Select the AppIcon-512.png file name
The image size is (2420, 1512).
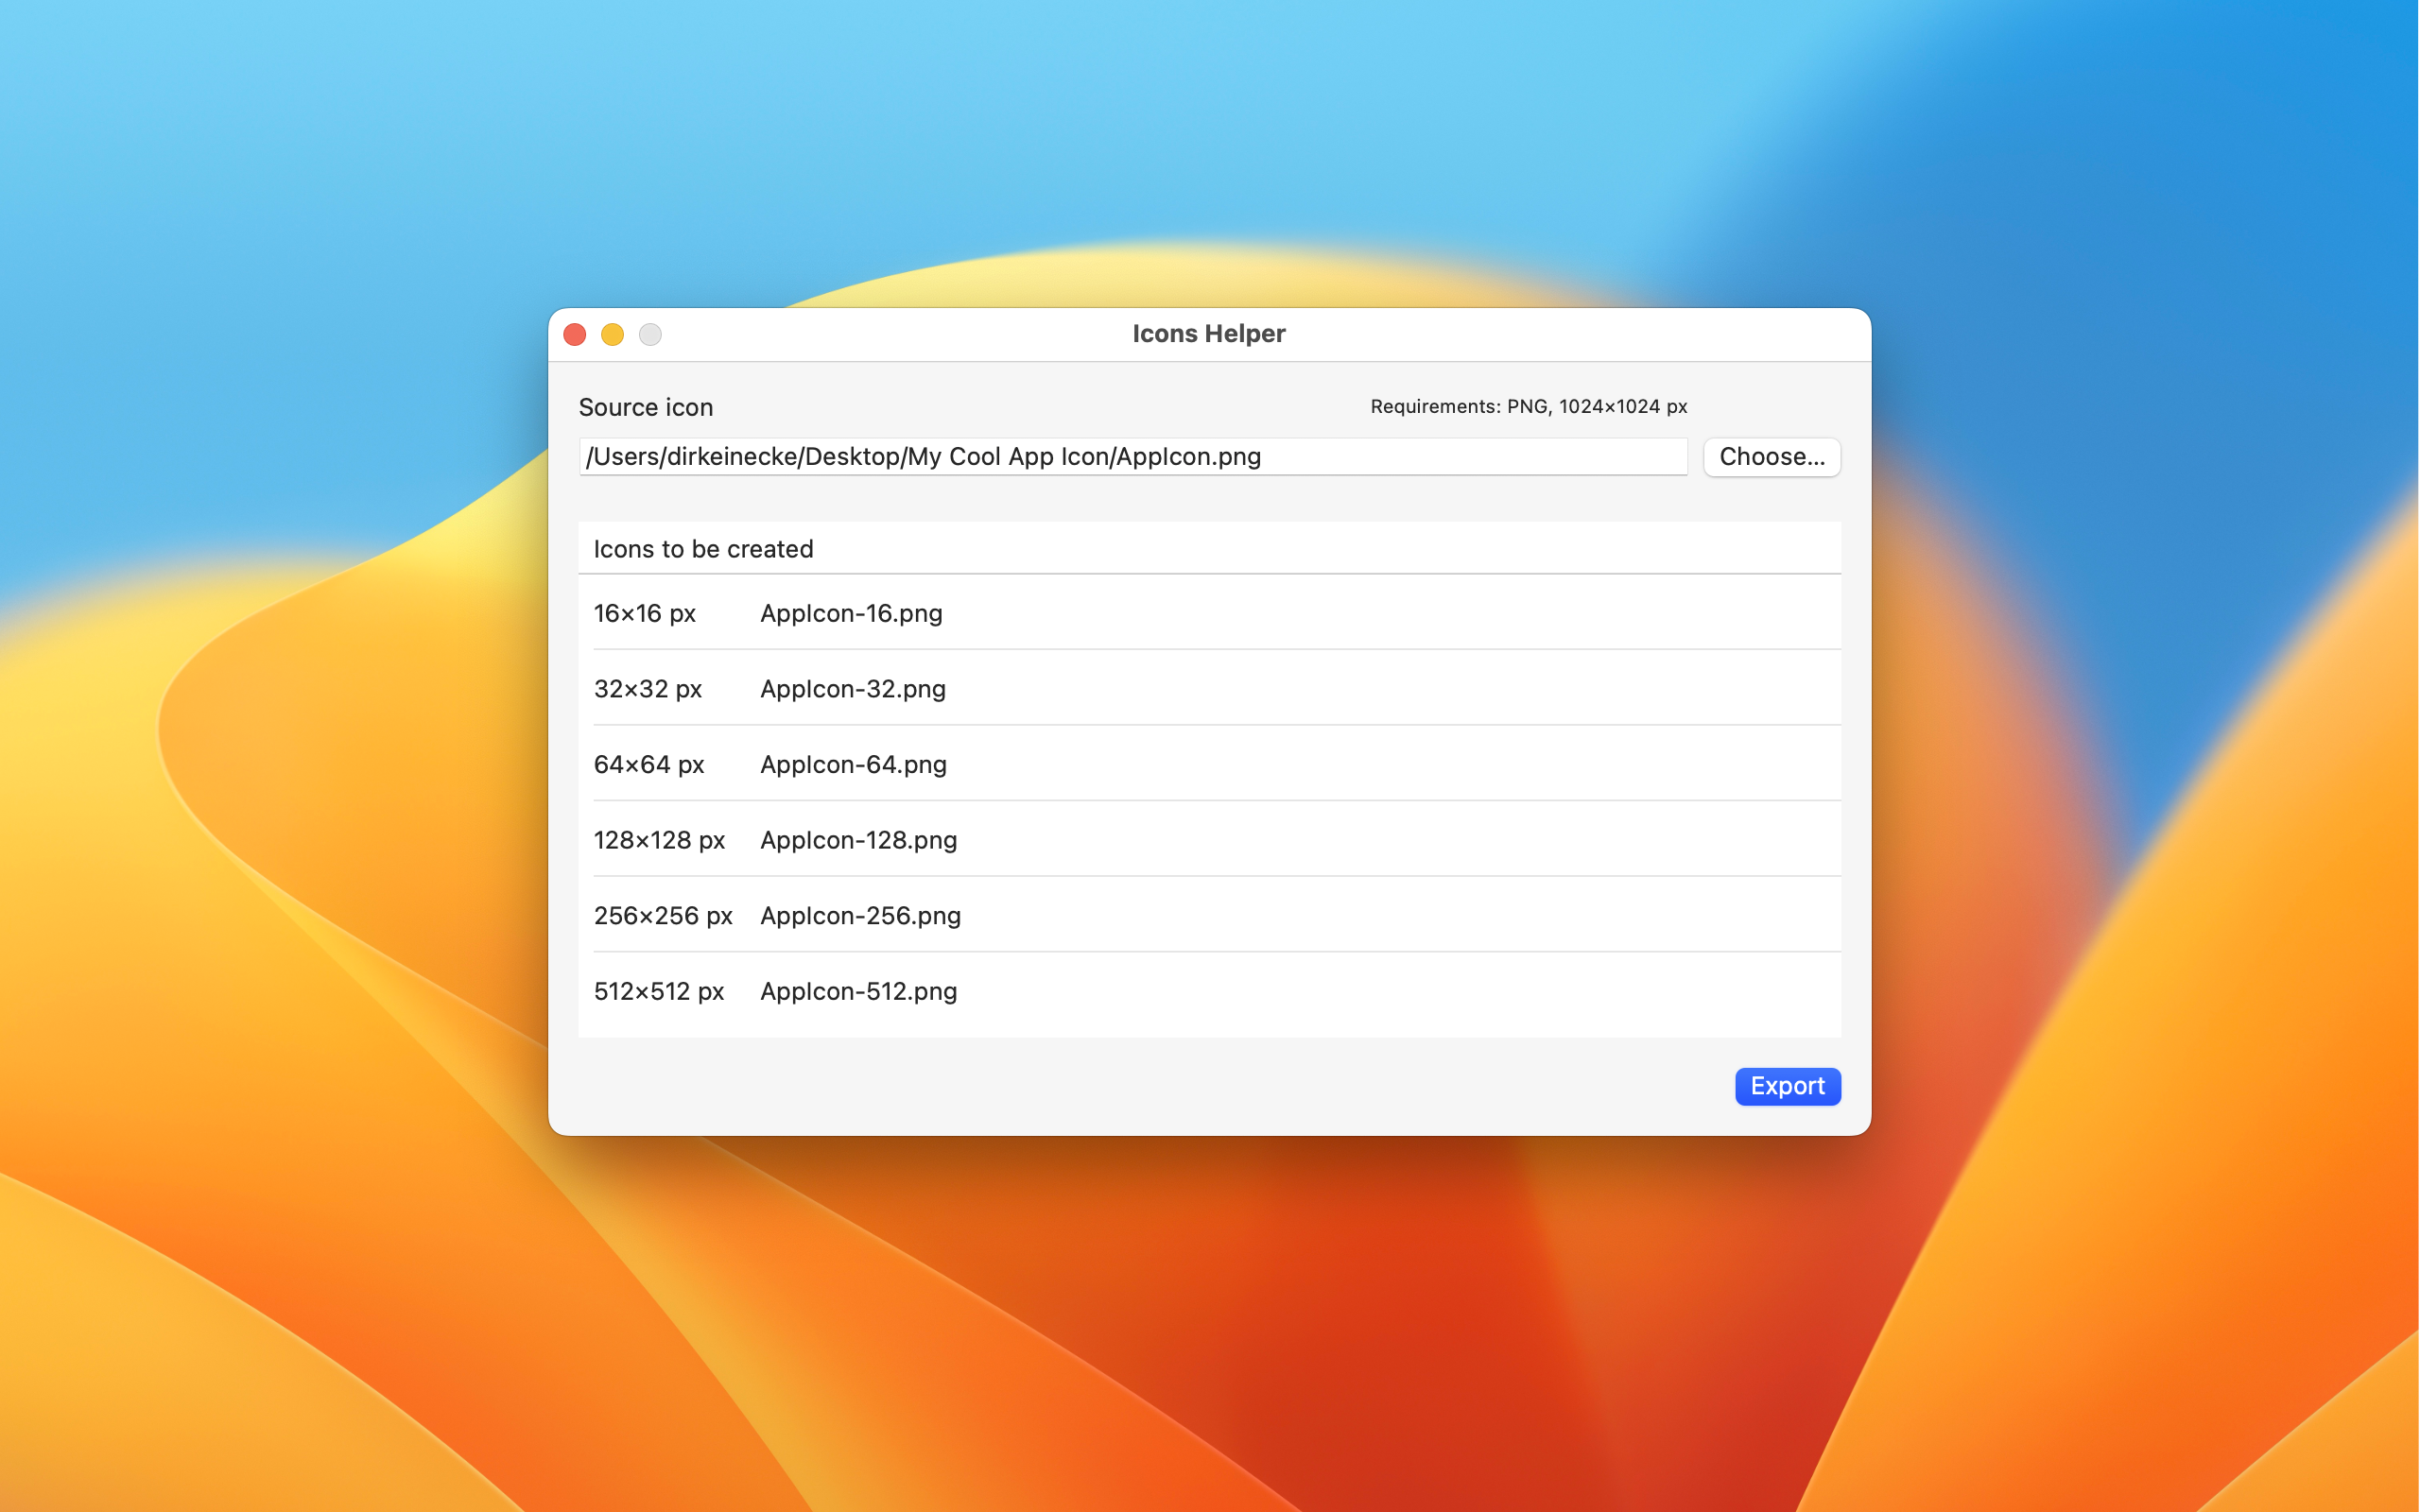[858, 992]
